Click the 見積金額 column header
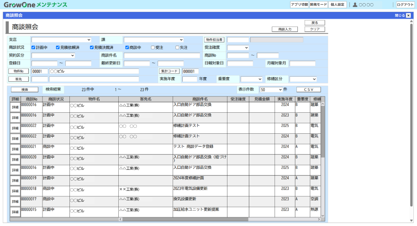Image resolution: width=417 pixels, height=226 pixels. 262,99
